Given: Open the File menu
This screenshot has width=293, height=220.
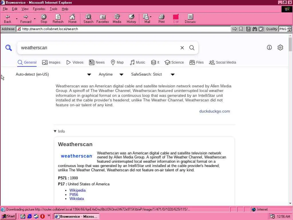Looking at the screenshot, I should tap(5, 9).
